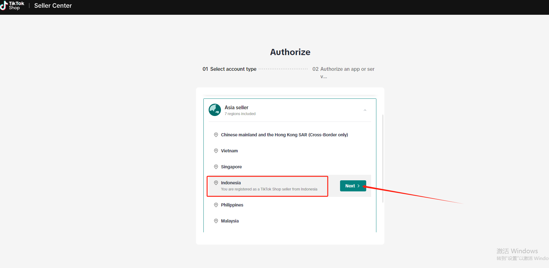Click the Next button
This screenshot has height=268, width=549.
pyautogui.click(x=353, y=186)
